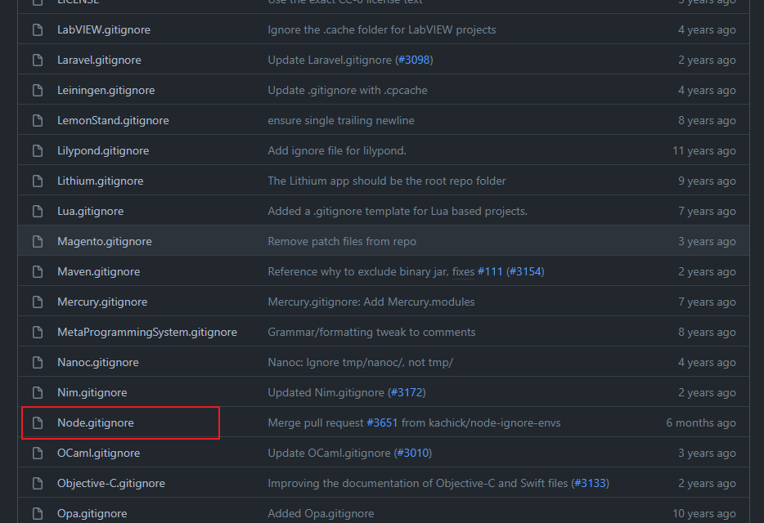The width and height of the screenshot is (764, 523).
Task: Open pull request #3098 in Laravel commit
Action: (414, 60)
